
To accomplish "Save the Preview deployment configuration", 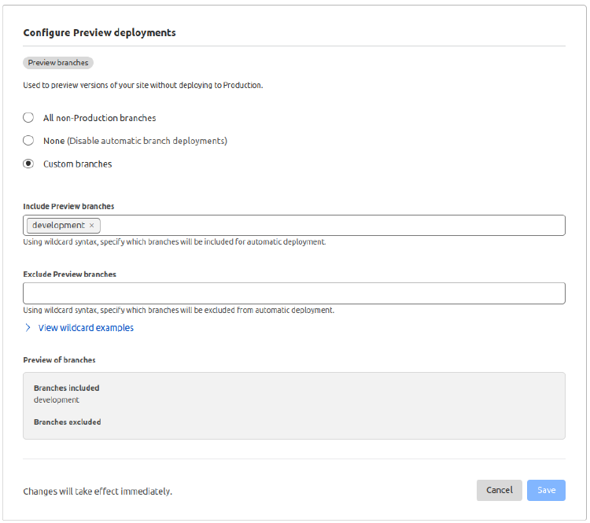I will 546,490.
